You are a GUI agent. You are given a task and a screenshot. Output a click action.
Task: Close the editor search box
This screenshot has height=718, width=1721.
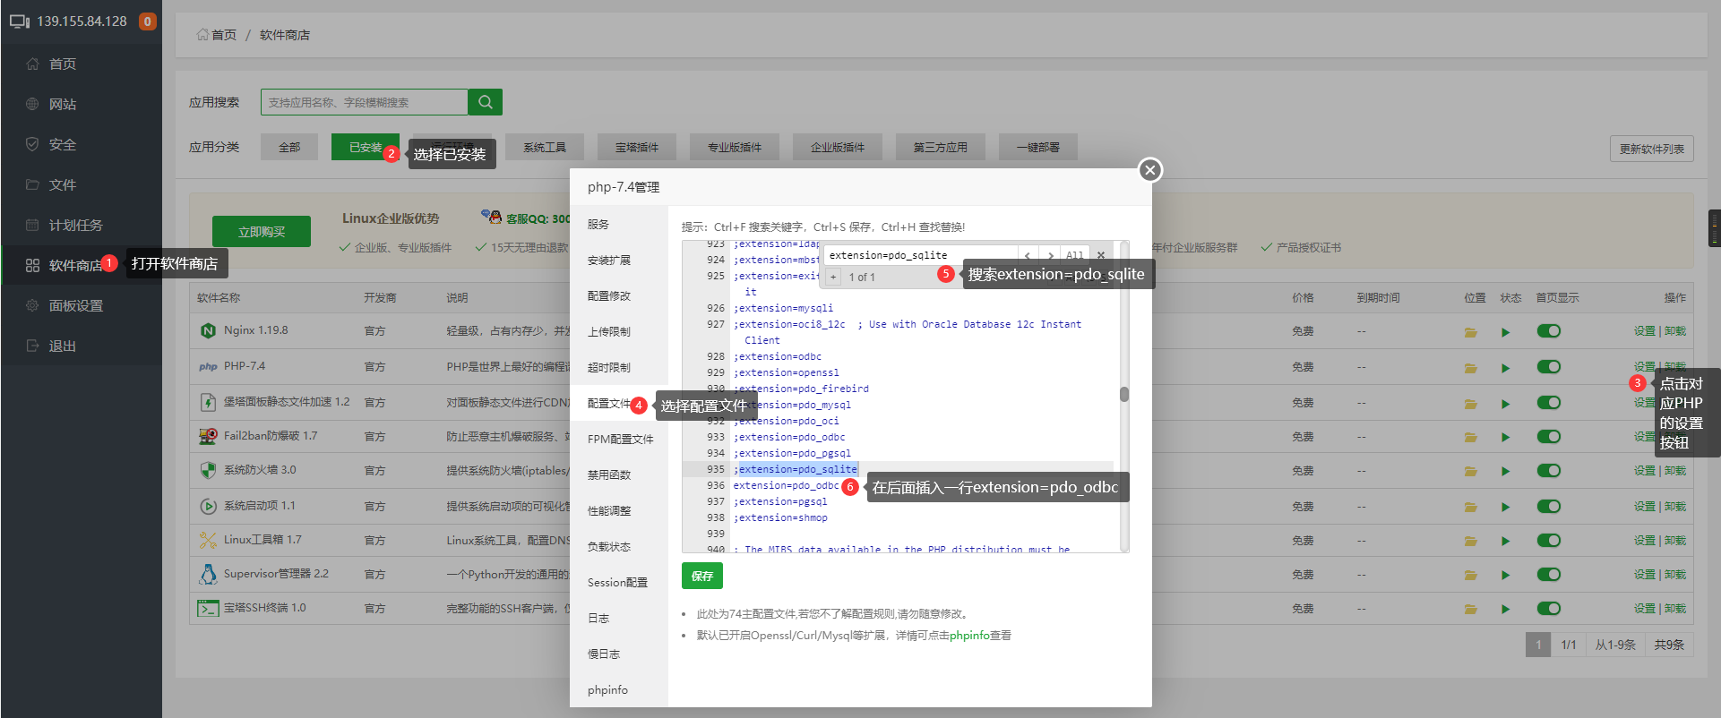click(1101, 255)
